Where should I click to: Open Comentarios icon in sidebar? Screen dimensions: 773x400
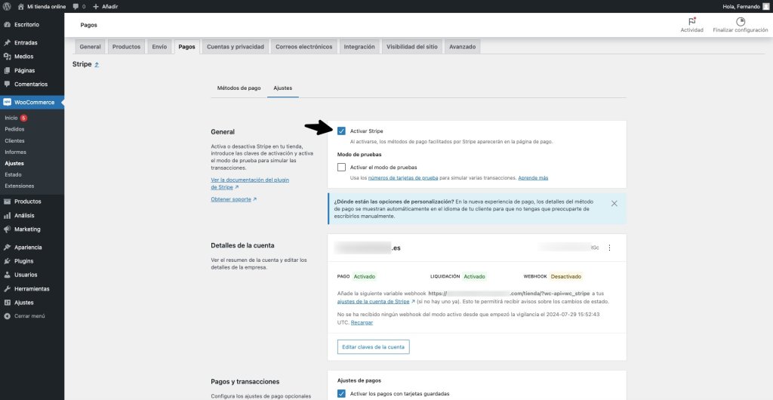tap(7, 85)
